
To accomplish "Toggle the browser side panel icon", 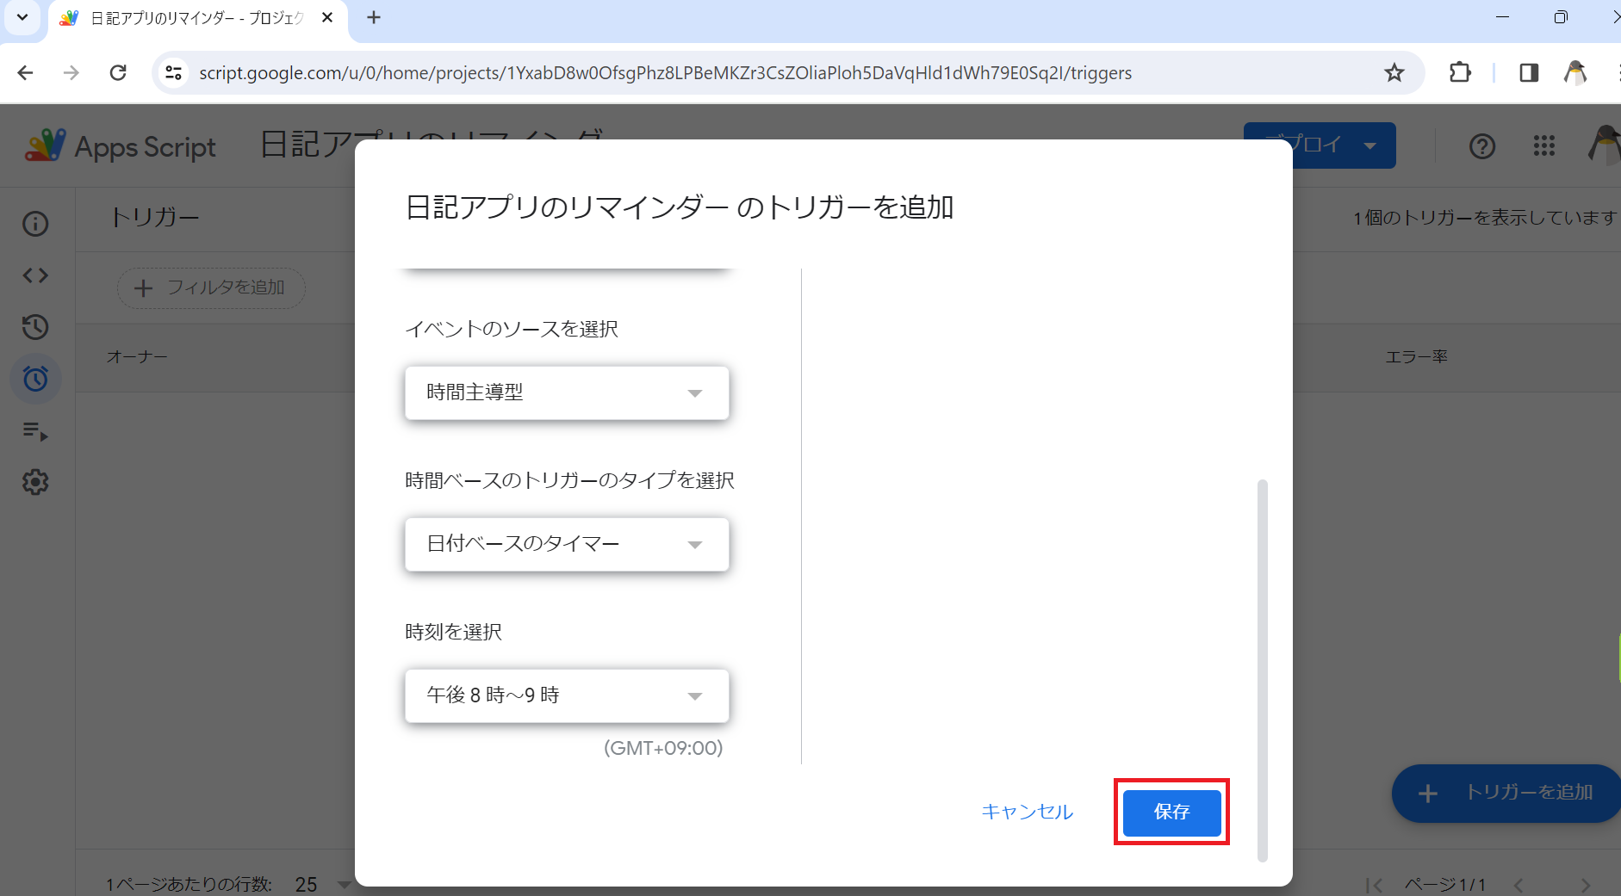I will pos(1529,73).
